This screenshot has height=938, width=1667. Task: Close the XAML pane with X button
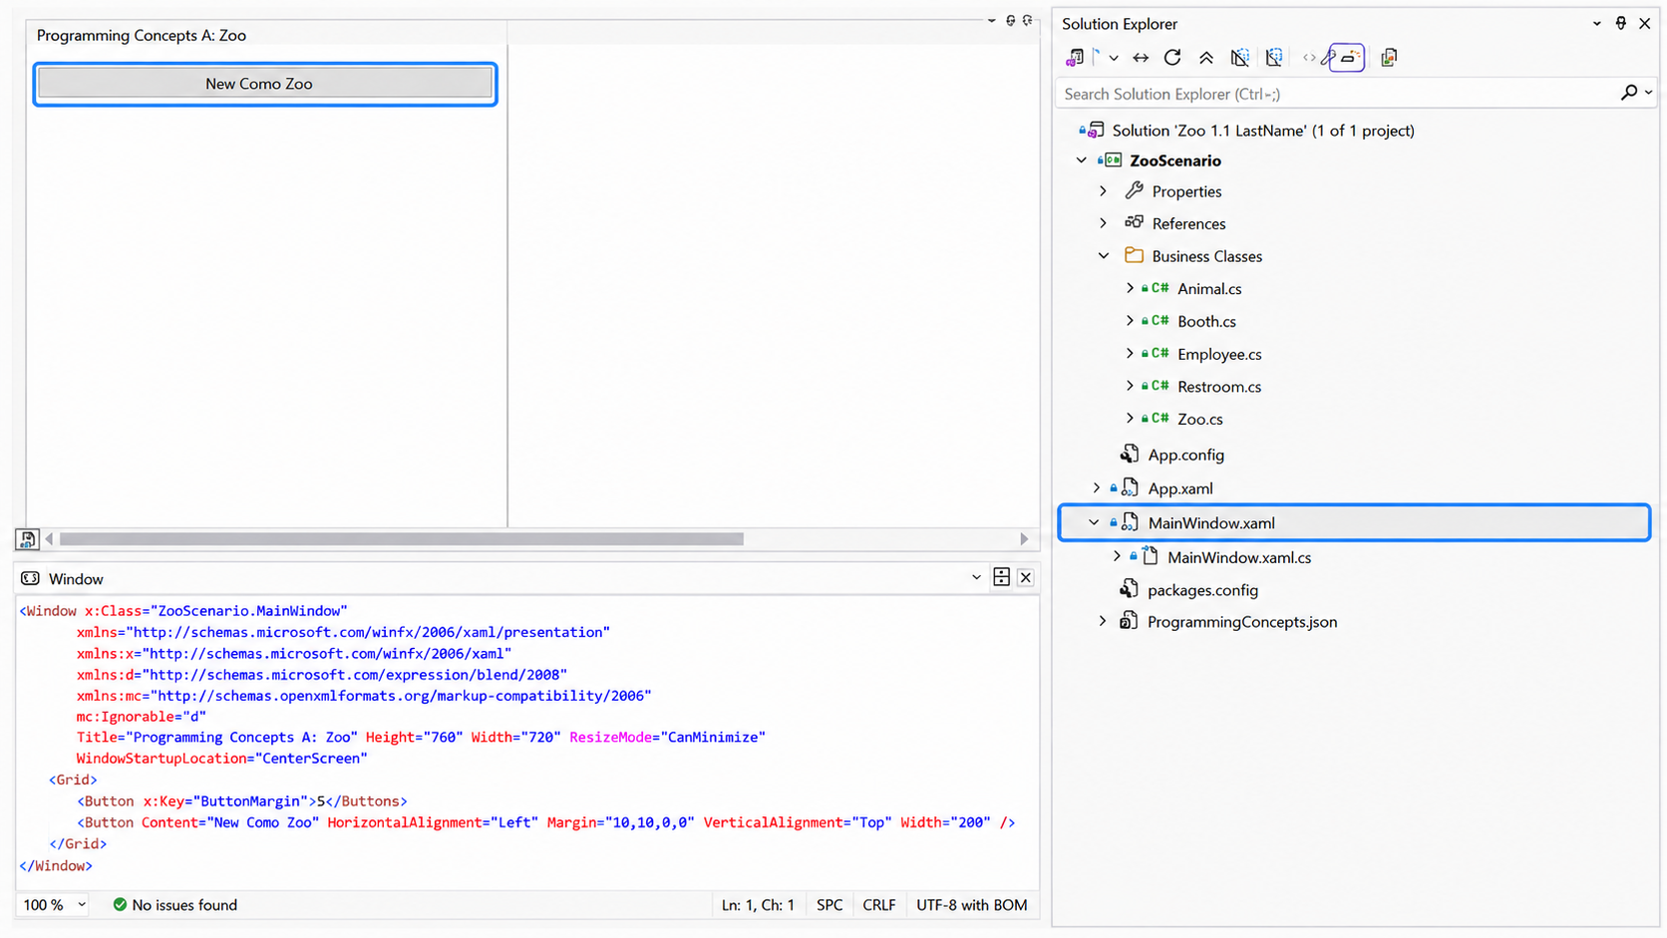1025,578
